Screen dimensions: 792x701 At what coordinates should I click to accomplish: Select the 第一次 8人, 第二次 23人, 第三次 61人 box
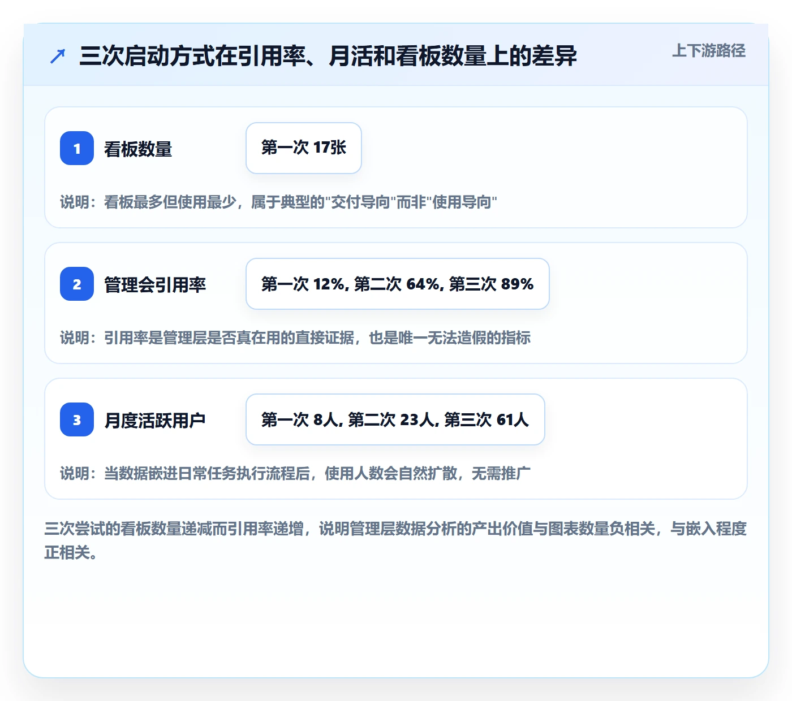tap(395, 419)
